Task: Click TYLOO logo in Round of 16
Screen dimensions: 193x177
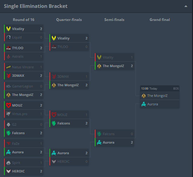Action: [x=8, y=48]
